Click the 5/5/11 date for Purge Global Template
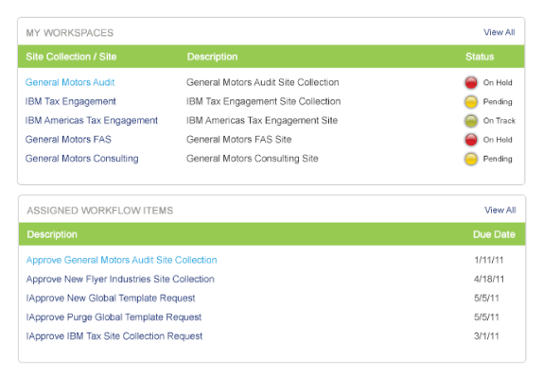Image resolution: width=543 pixels, height=376 pixels. click(486, 317)
